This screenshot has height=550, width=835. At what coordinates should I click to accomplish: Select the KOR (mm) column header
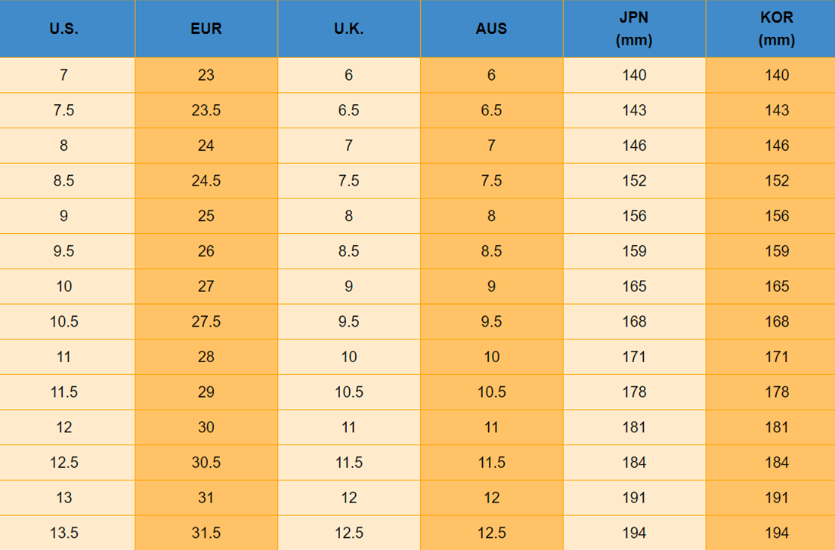(777, 29)
